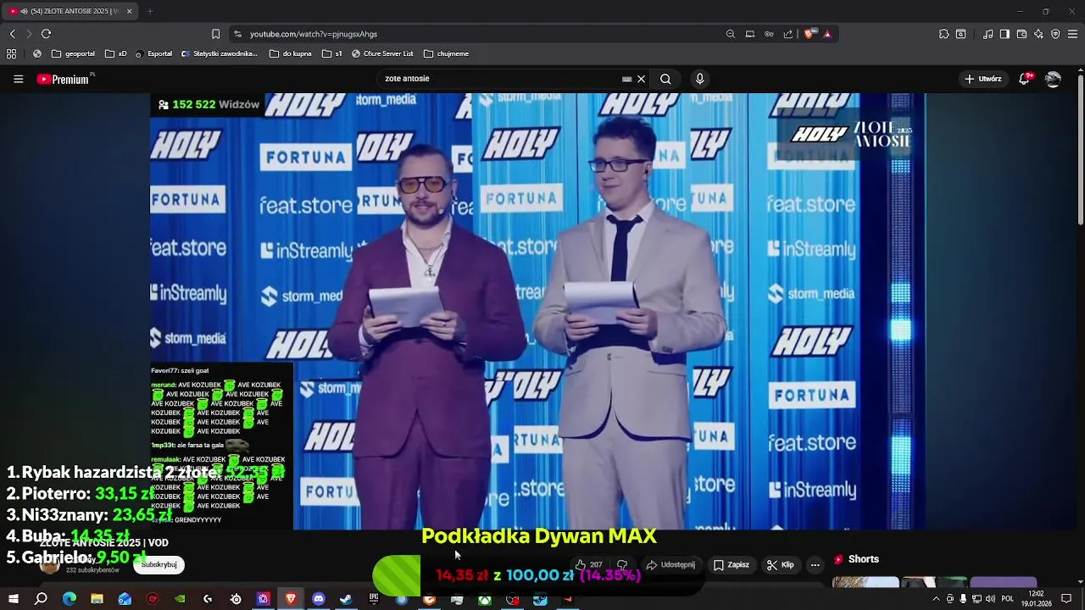Open the YouTube account avatar menu
This screenshot has height=610, width=1085.
(x=1053, y=79)
